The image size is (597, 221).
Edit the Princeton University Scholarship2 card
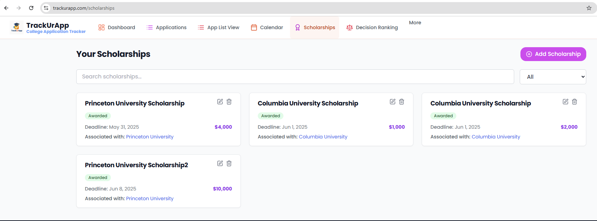(220, 163)
